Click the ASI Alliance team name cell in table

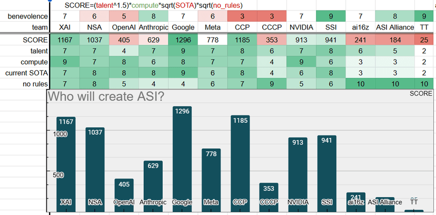coord(395,27)
